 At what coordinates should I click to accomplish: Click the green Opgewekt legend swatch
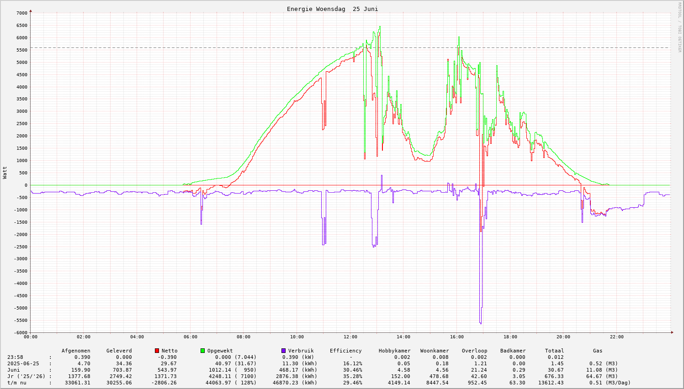202,351
